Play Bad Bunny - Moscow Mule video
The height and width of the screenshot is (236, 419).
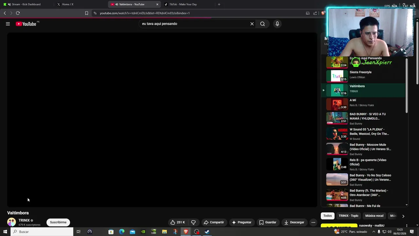[x=363, y=149]
